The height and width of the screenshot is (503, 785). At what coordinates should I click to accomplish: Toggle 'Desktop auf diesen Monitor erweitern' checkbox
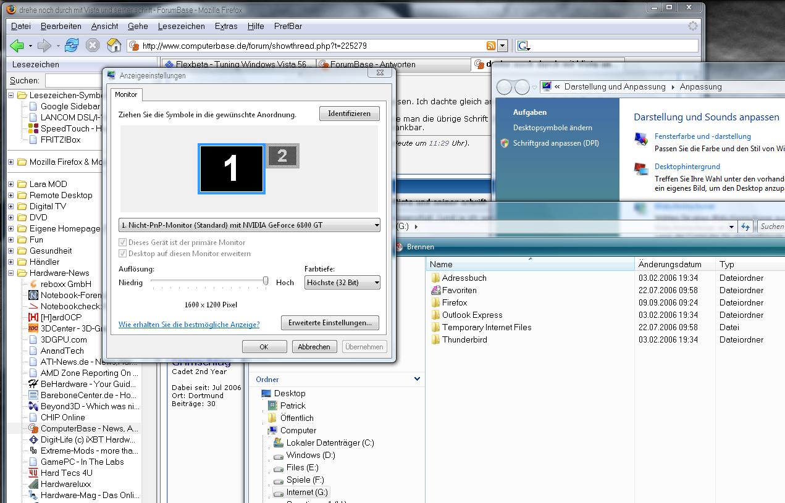[x=123, y=254]
